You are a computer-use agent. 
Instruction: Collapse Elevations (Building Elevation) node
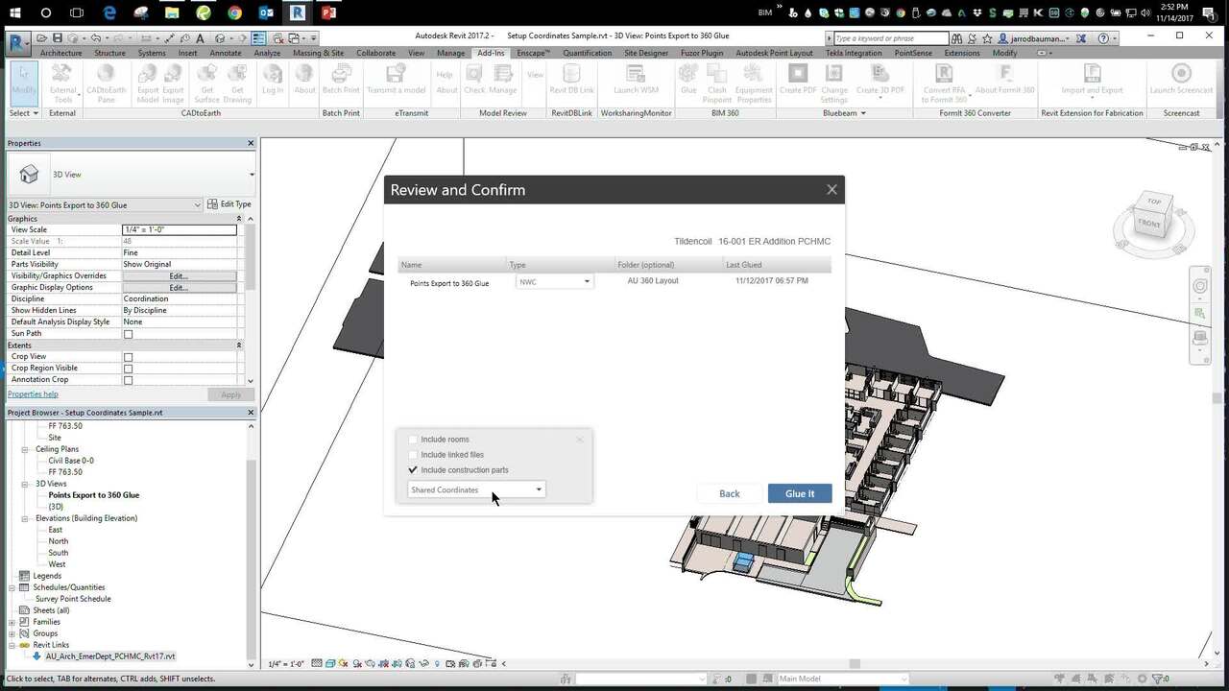point(27,518)
